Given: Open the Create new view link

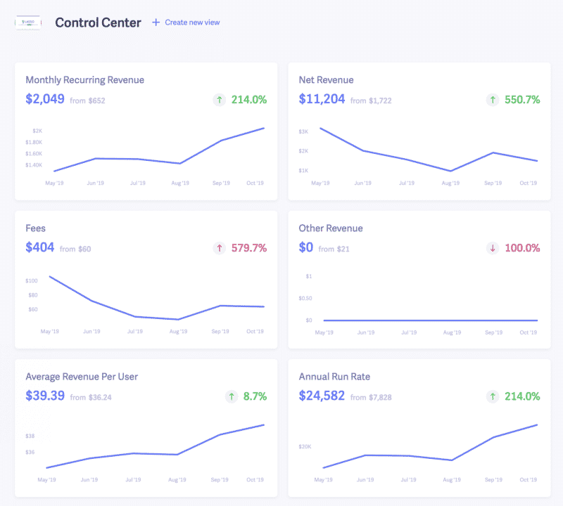Looking at the screenshot, I should [192, 22].
